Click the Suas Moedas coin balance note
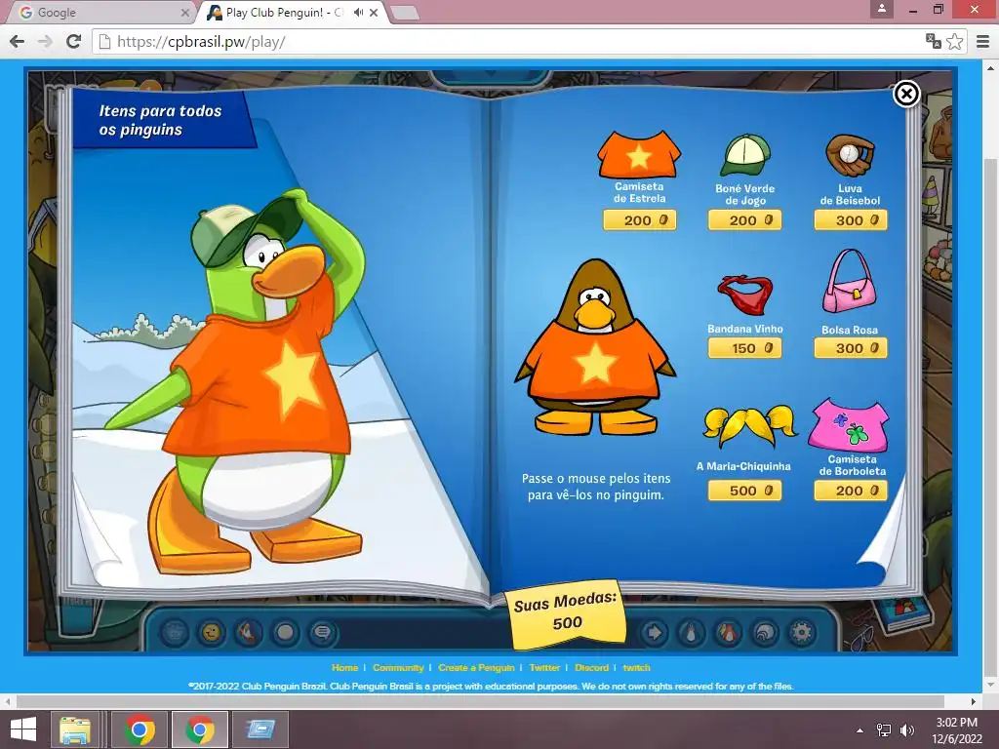Viewport: 999px width, 749px height. [566, 612]
